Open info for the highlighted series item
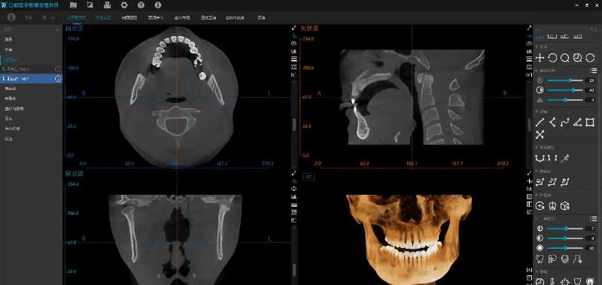602x285 pixels. (x=58, y=79)
